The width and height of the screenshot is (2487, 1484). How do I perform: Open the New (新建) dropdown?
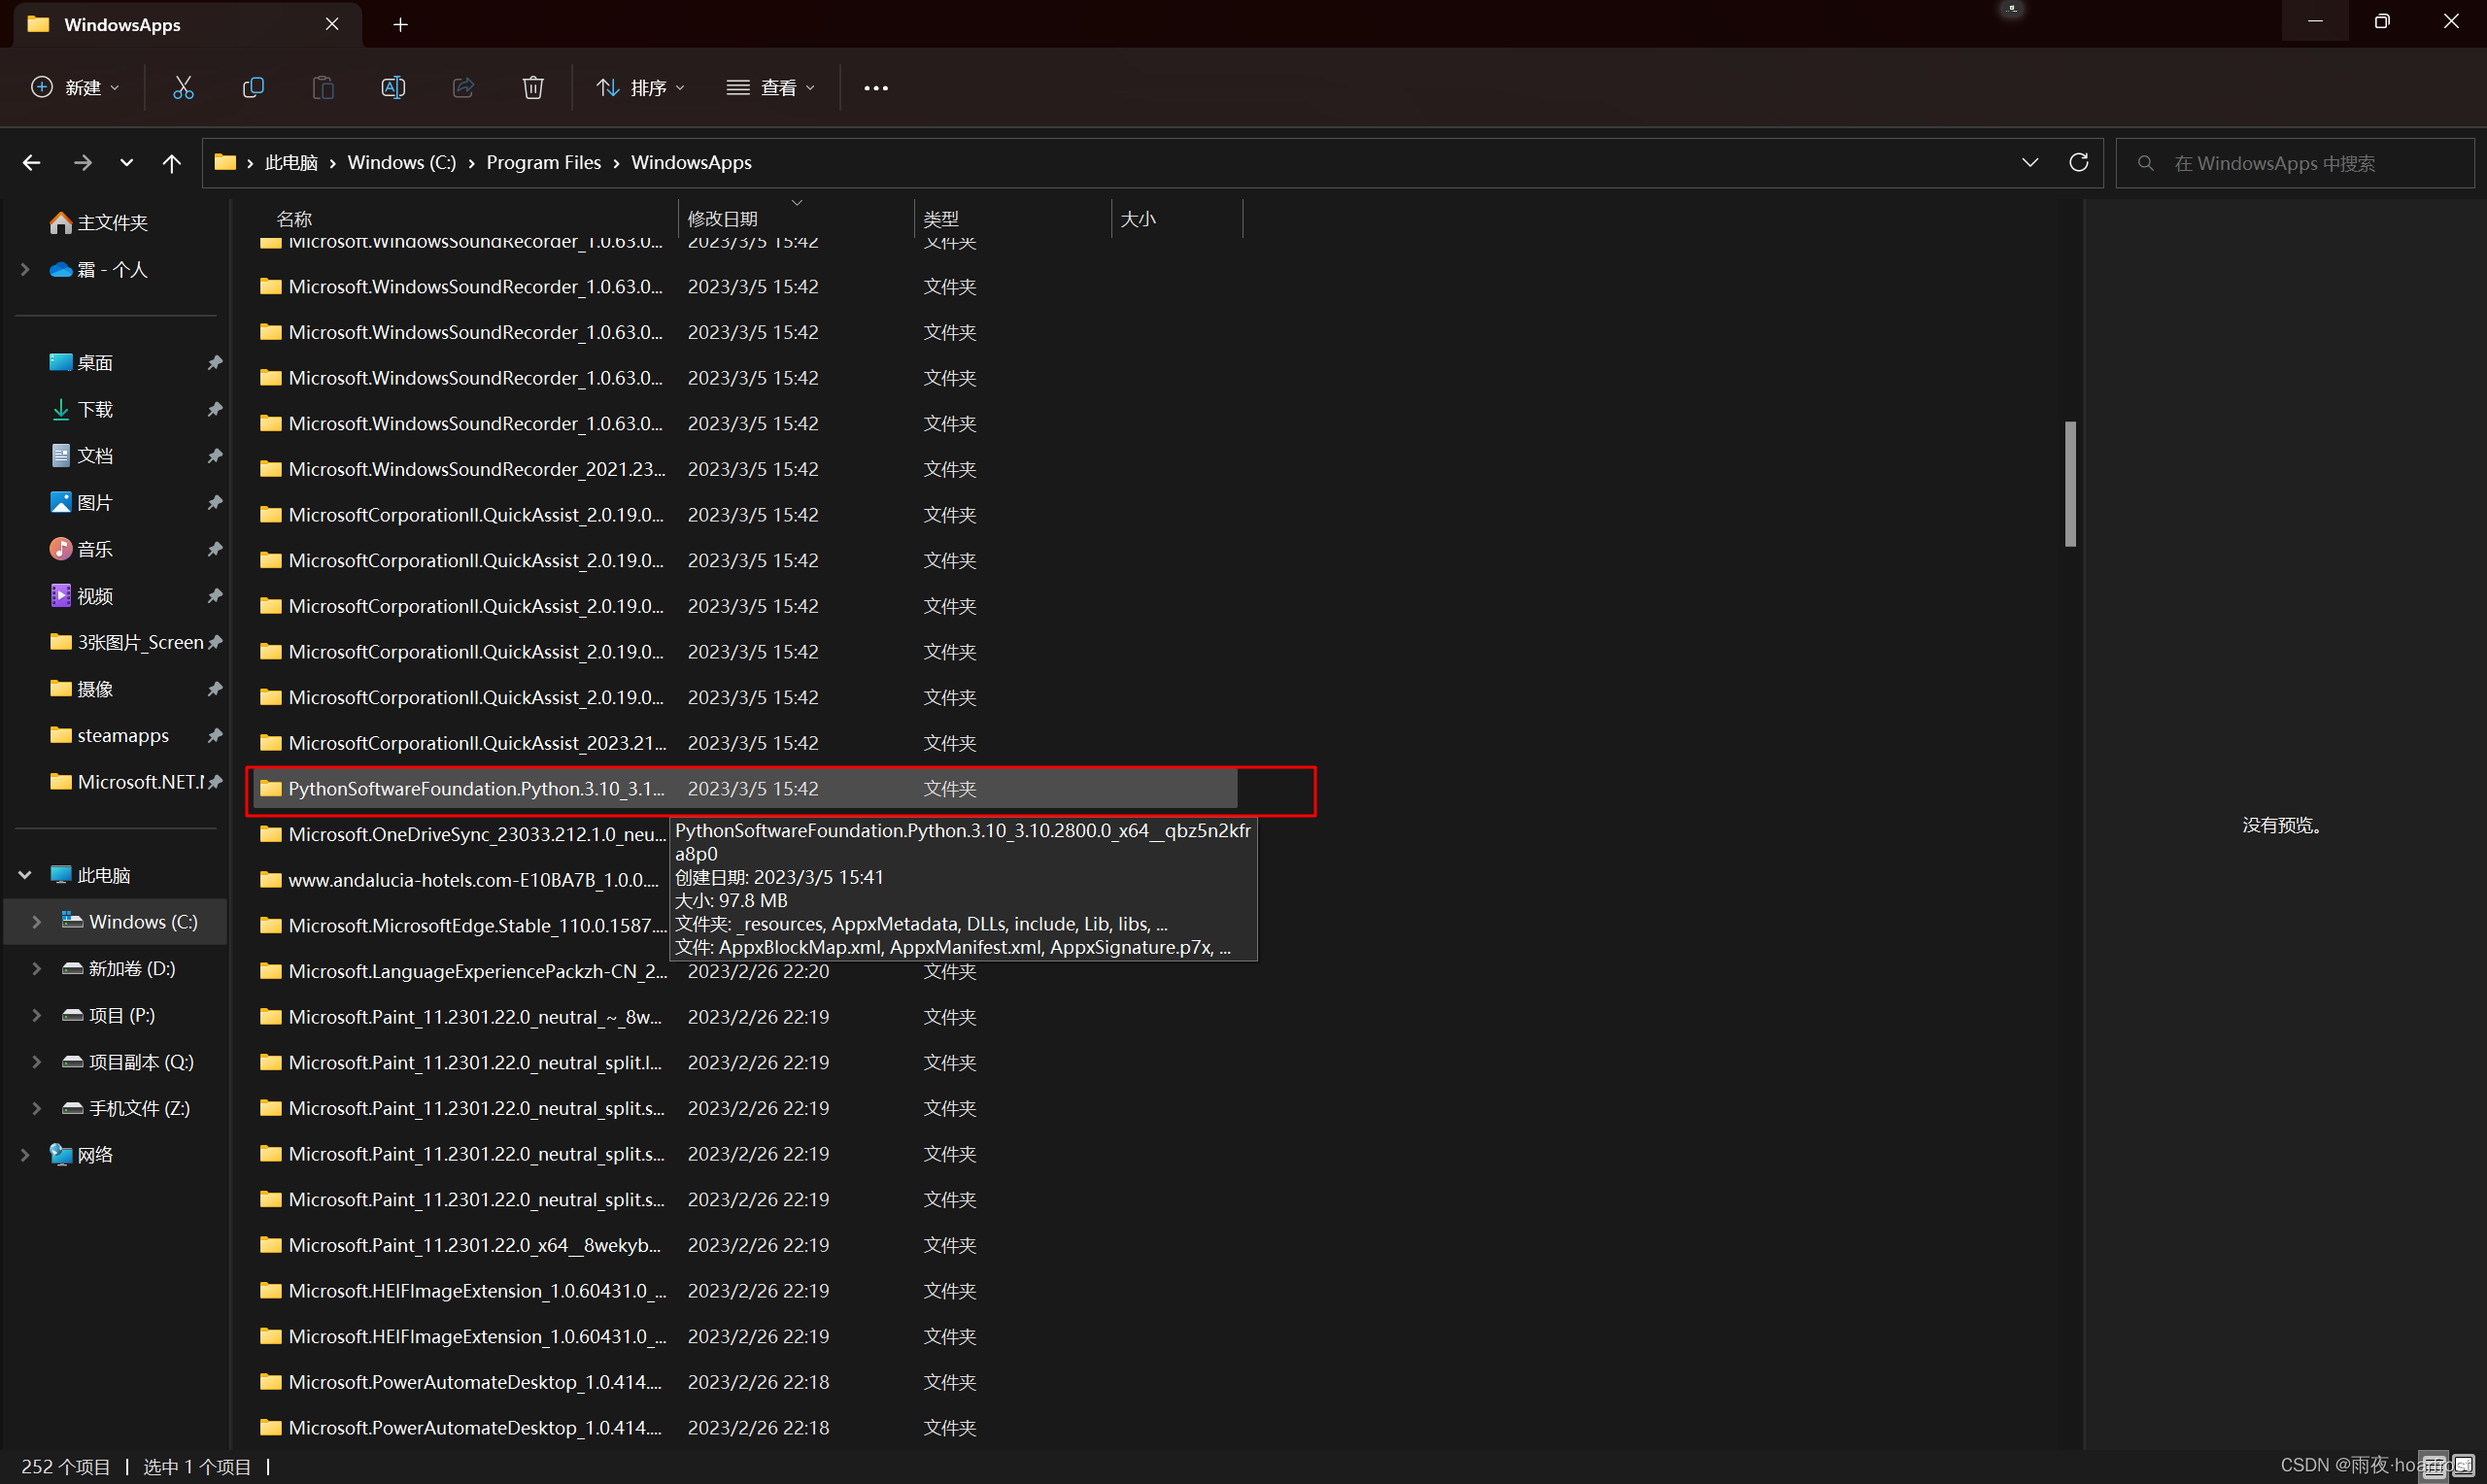point(76,88)
